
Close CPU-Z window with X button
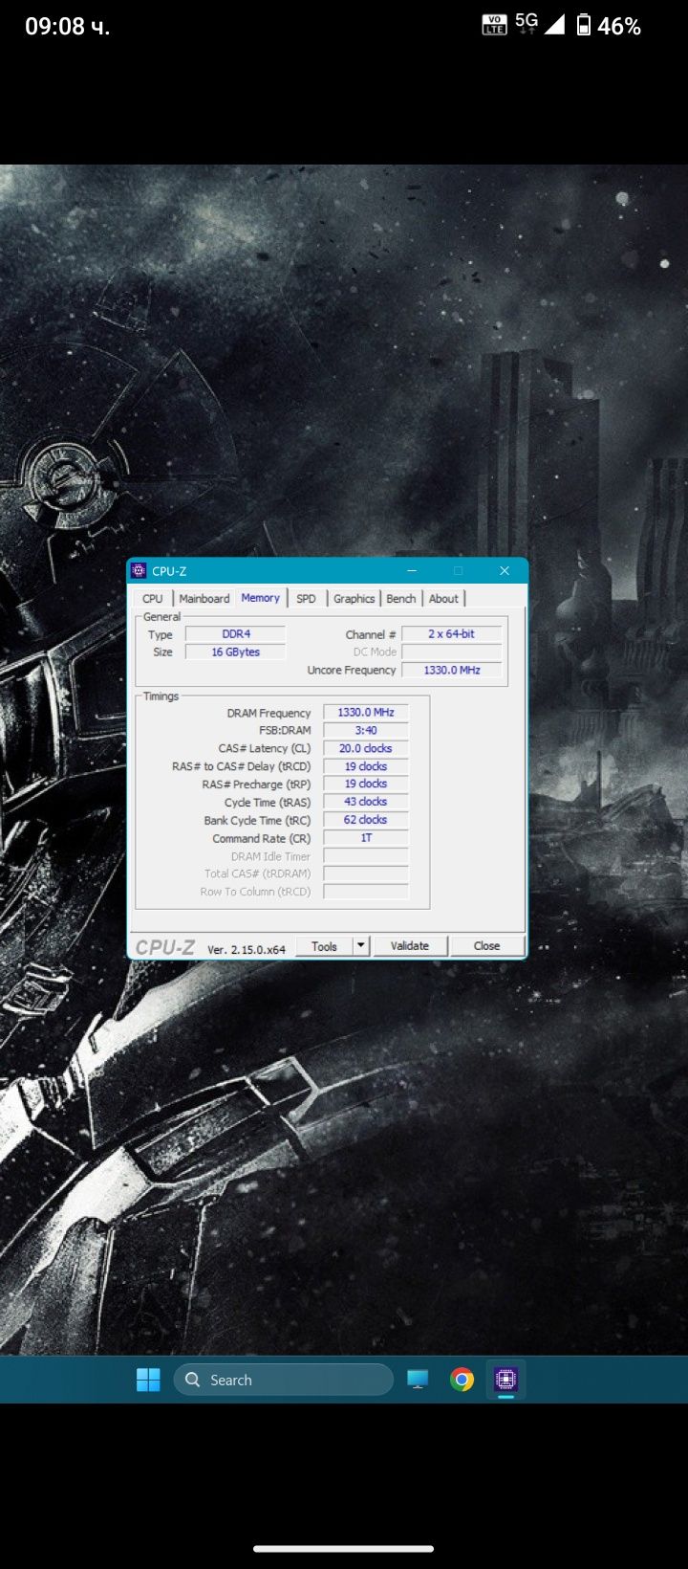point(505,571)
